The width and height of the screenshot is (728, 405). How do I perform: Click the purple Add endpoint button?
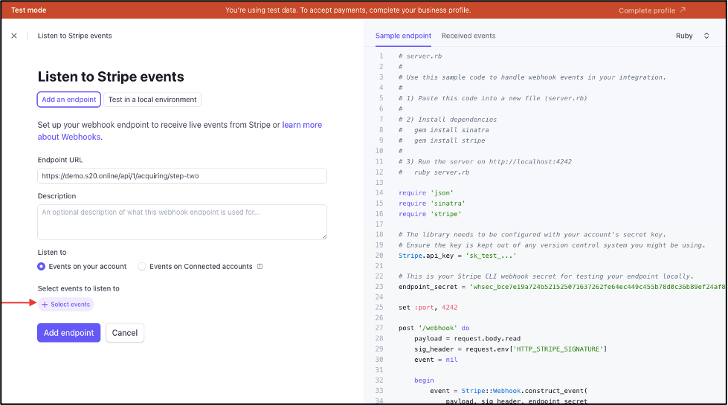tap(68, 333)
